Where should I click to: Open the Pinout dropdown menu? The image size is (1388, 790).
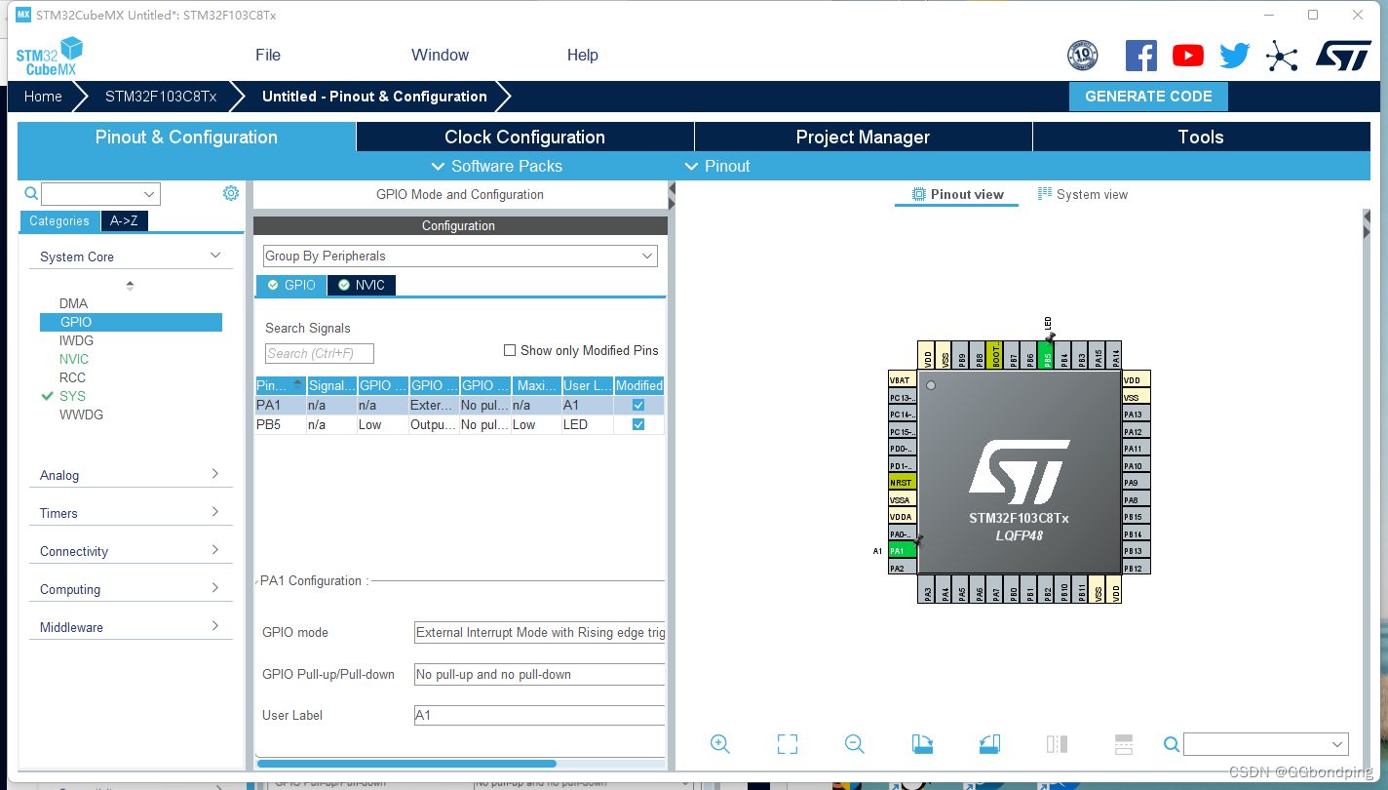(x=717, y=166)
